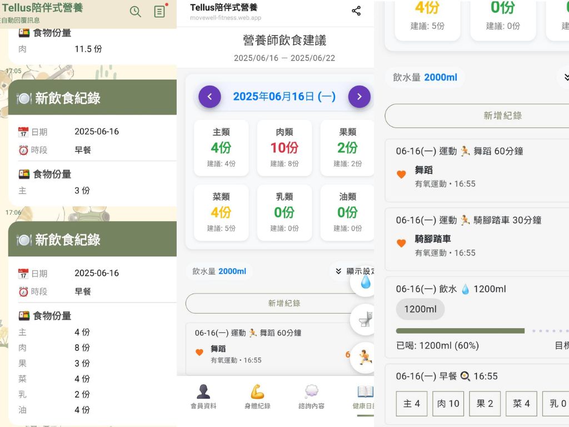Tap the running person floating button

(x=363, y=358)
